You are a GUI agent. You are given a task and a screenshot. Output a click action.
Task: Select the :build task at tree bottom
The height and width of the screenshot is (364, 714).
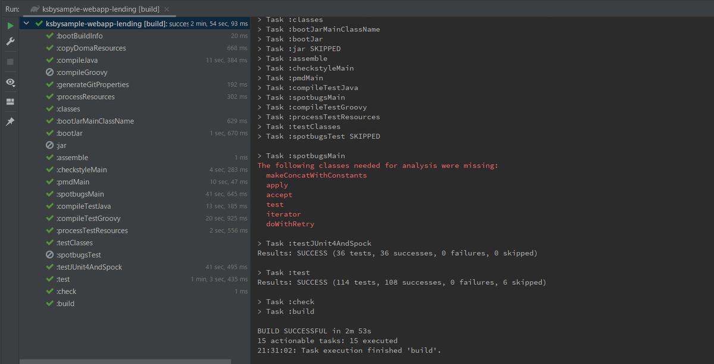[65, 303]
